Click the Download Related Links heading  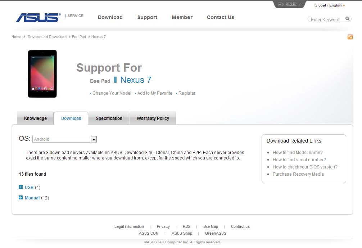click(x=294, y=141)
